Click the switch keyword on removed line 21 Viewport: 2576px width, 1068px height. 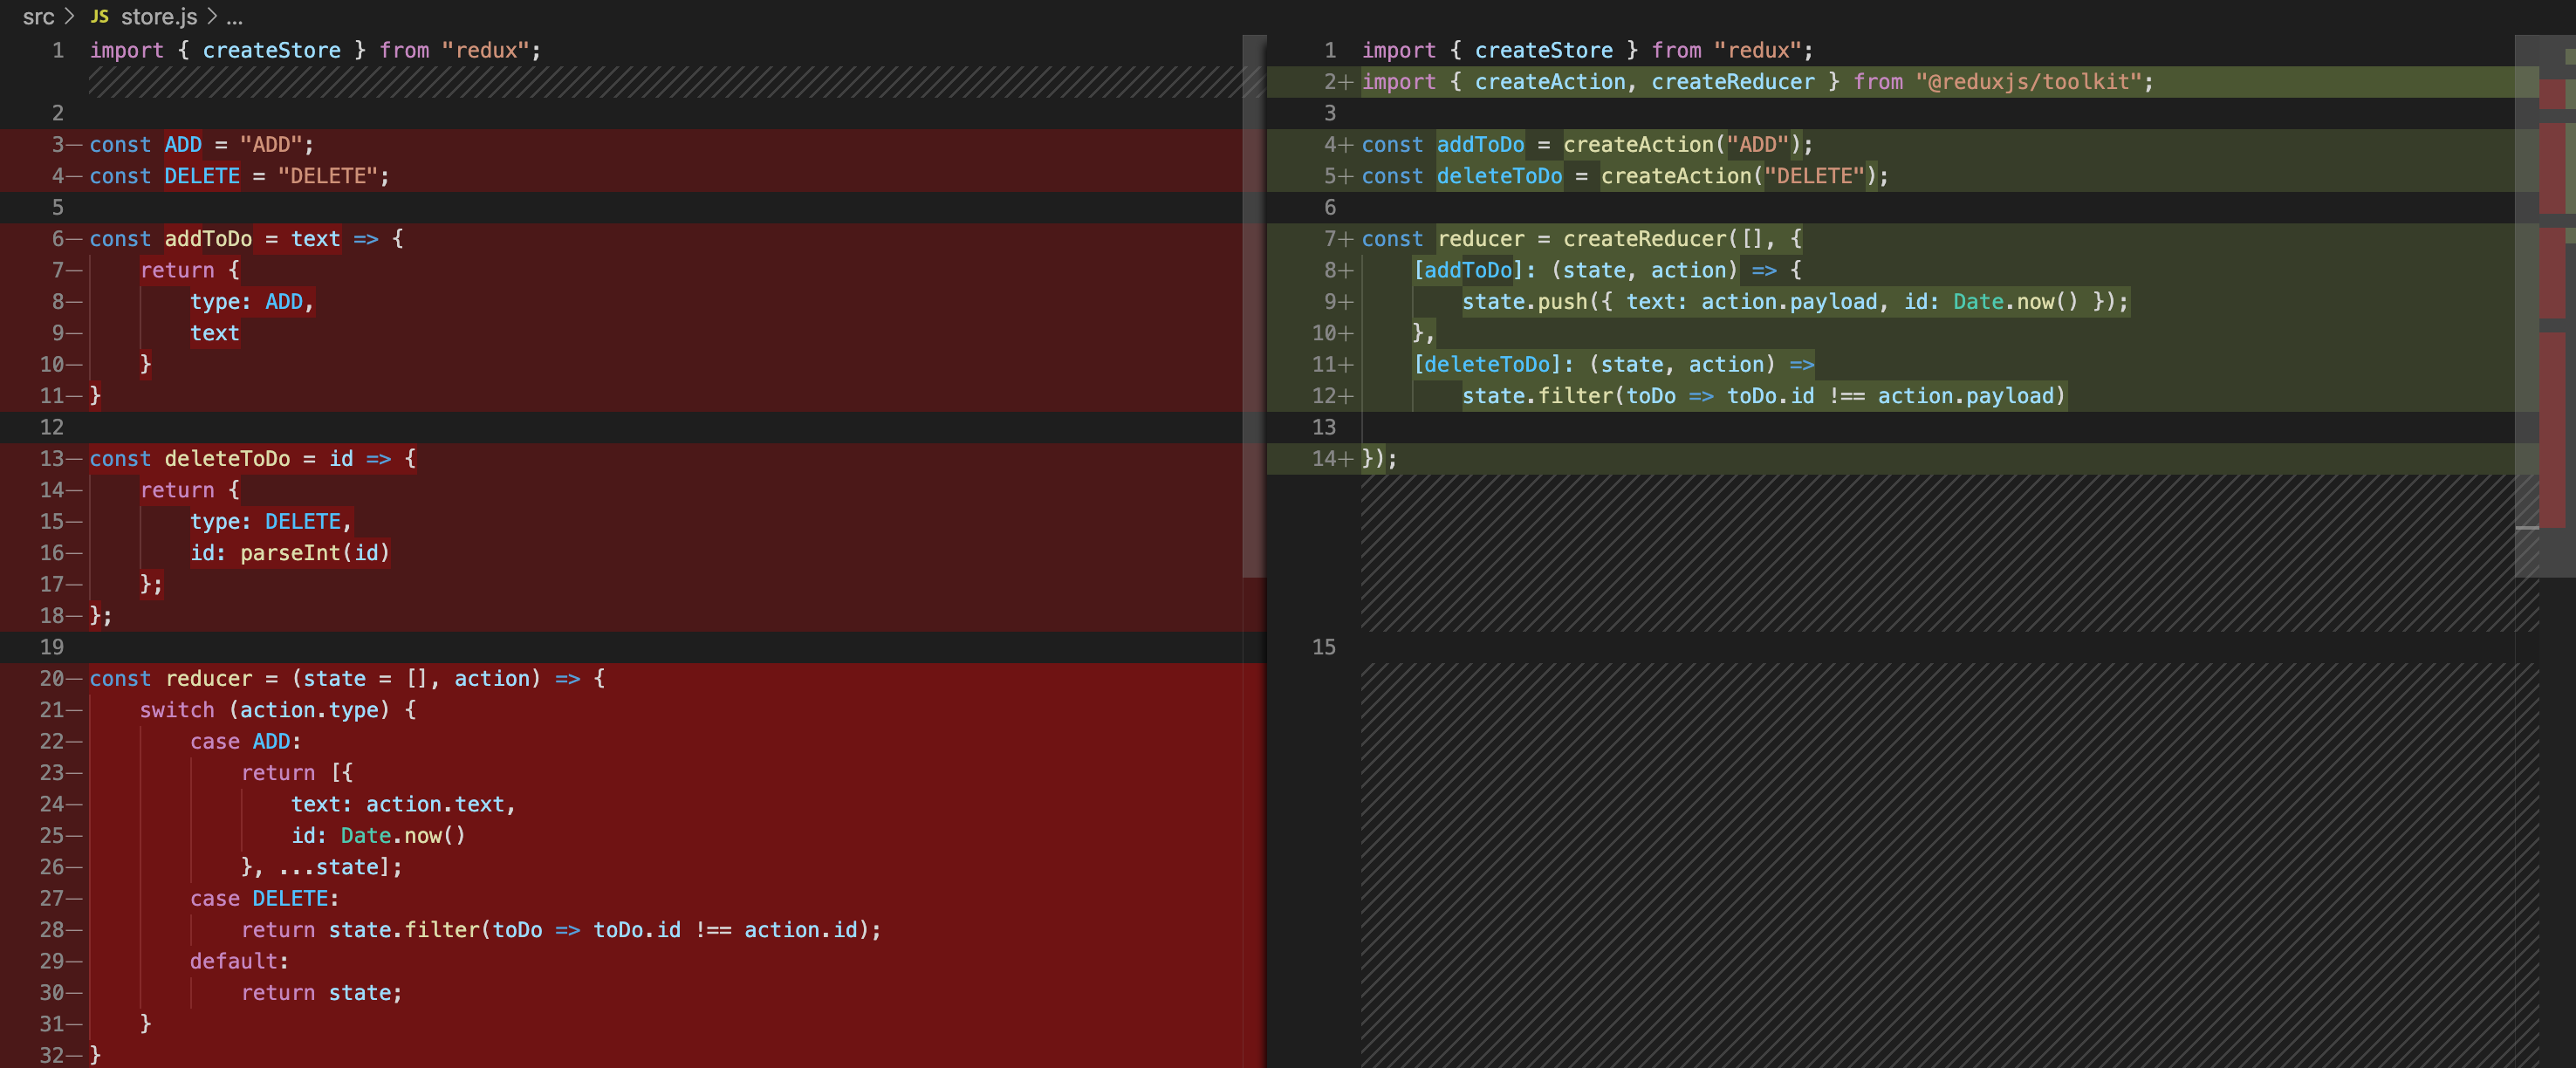coord(176,710)
